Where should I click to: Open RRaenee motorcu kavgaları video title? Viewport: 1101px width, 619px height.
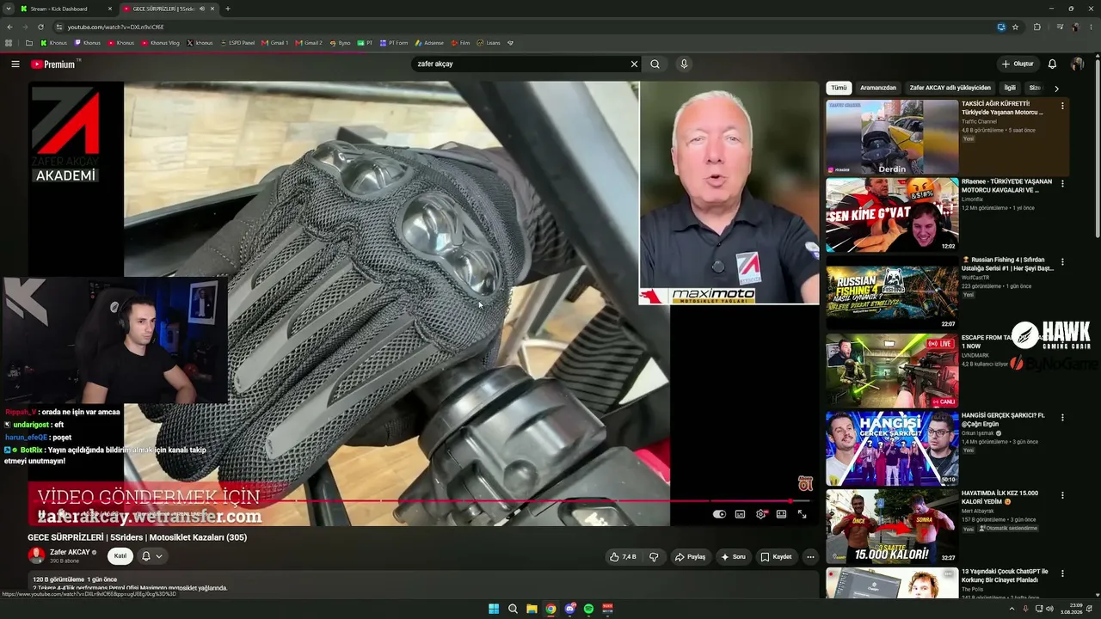pos(1006,186)
